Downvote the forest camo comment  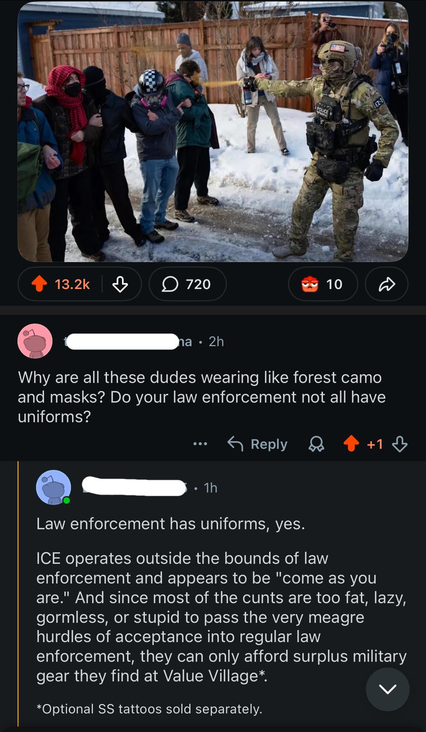(399, 444)
